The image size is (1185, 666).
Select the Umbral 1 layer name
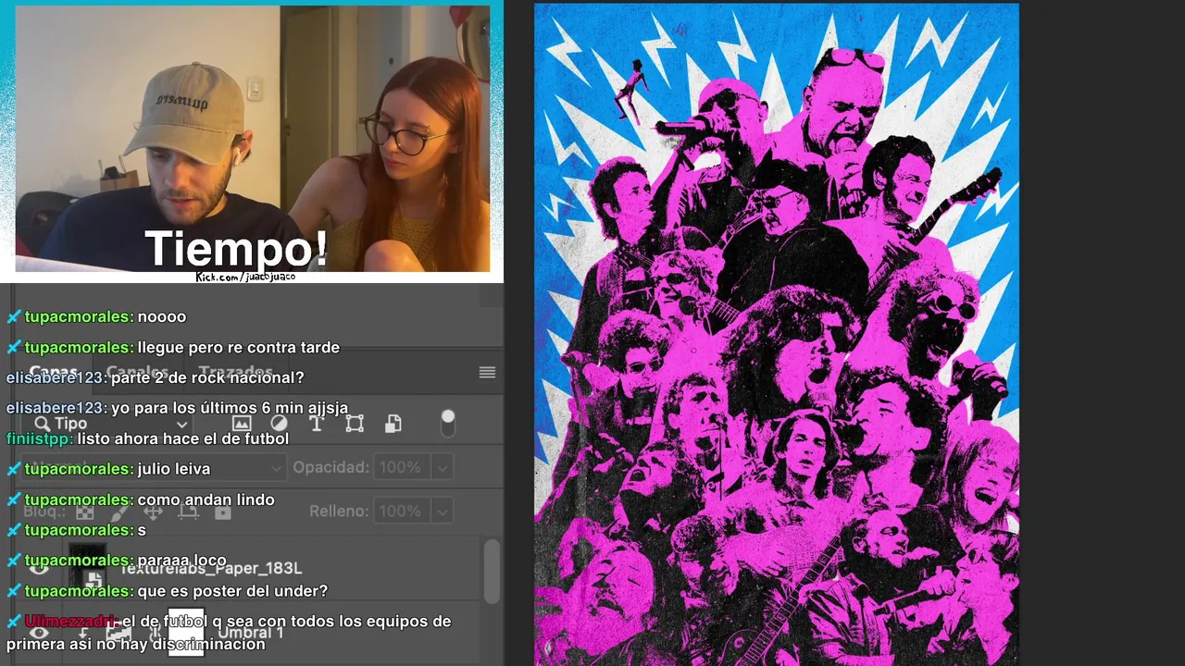coord(250,633)
